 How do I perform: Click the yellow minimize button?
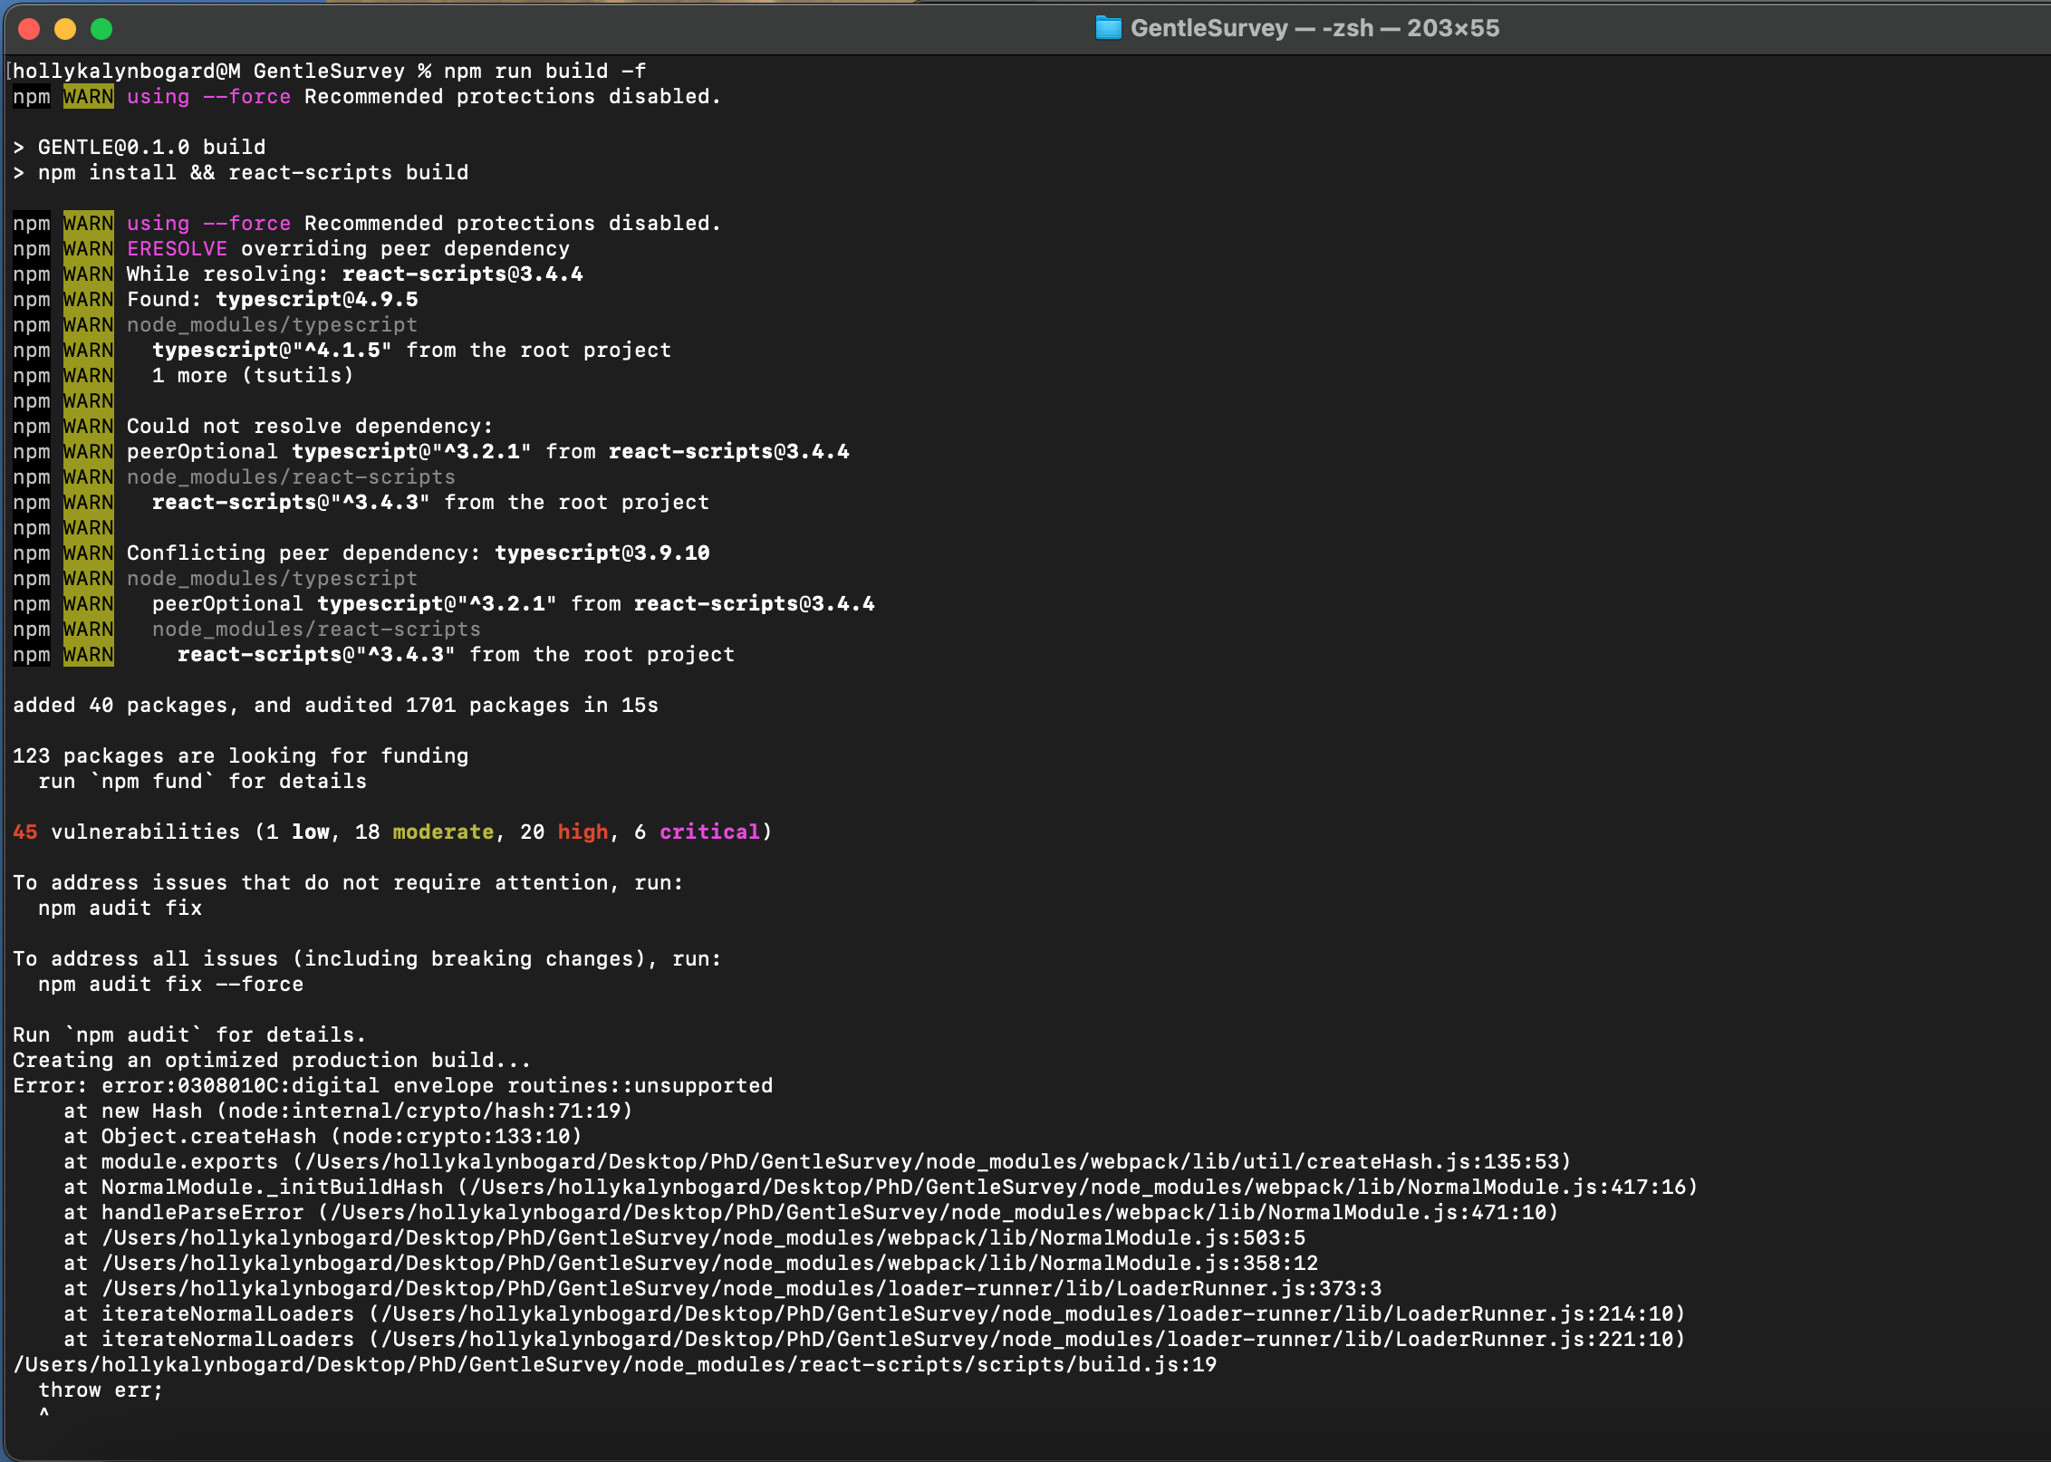click(x=64, y=29)
